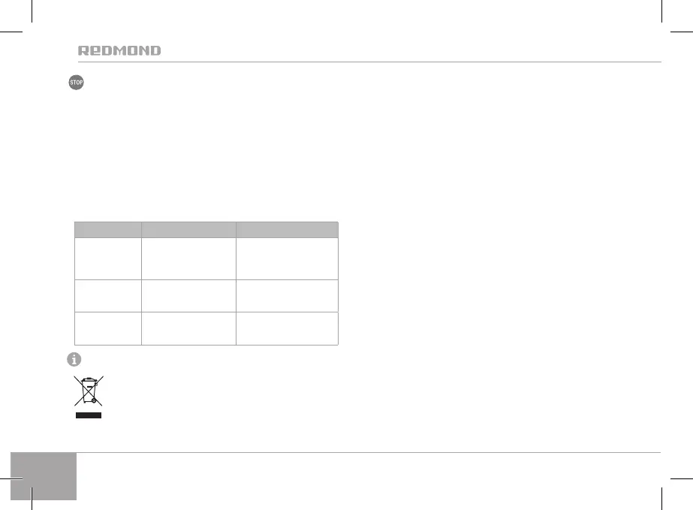Click the gray page number block
This screenshot has height=510, width=693.
(x=44, y=475)
